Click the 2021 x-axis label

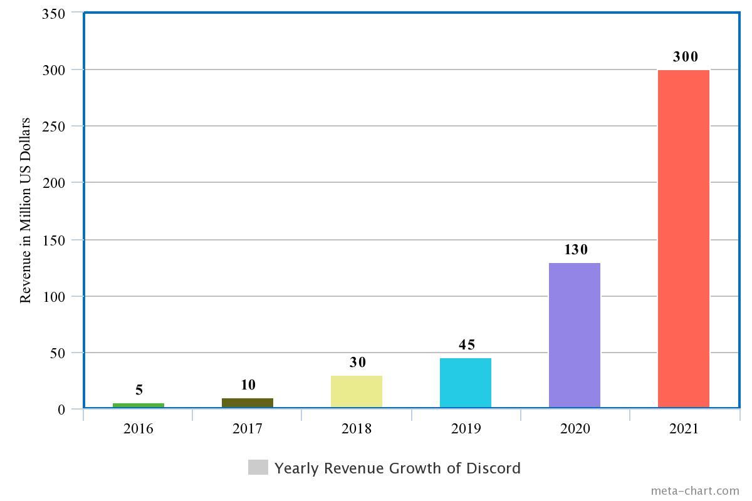coord(684,429)
